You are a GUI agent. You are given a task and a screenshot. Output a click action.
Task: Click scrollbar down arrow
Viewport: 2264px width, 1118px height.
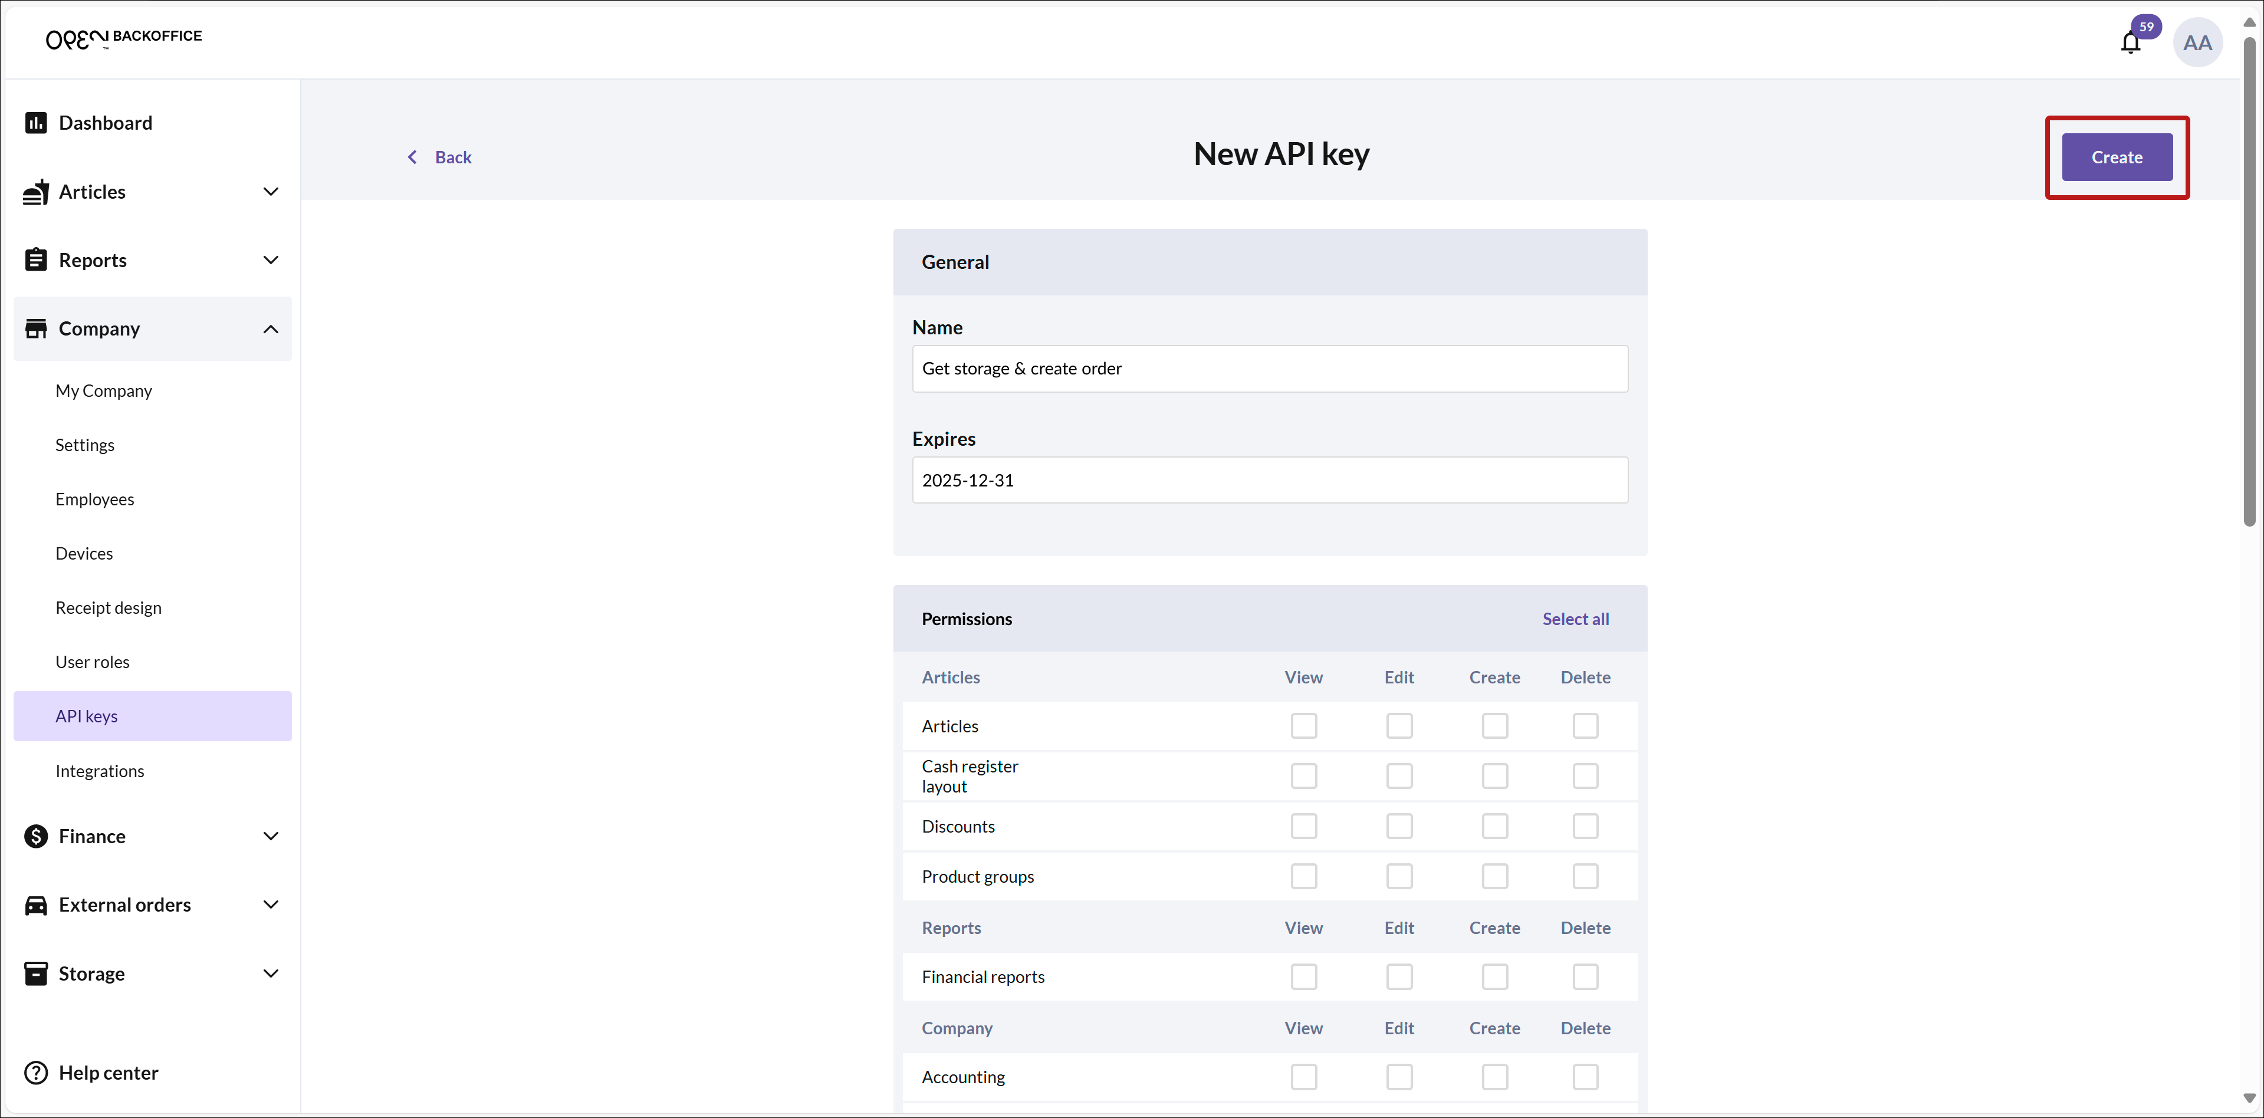tap(2250, 1098)
